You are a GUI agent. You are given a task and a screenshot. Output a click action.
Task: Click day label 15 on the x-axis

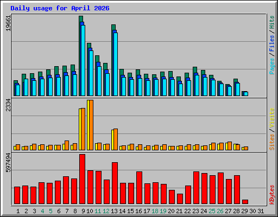click(x=130, y=211)
